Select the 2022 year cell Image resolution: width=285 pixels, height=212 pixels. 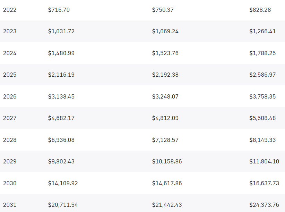click(10, 10)
